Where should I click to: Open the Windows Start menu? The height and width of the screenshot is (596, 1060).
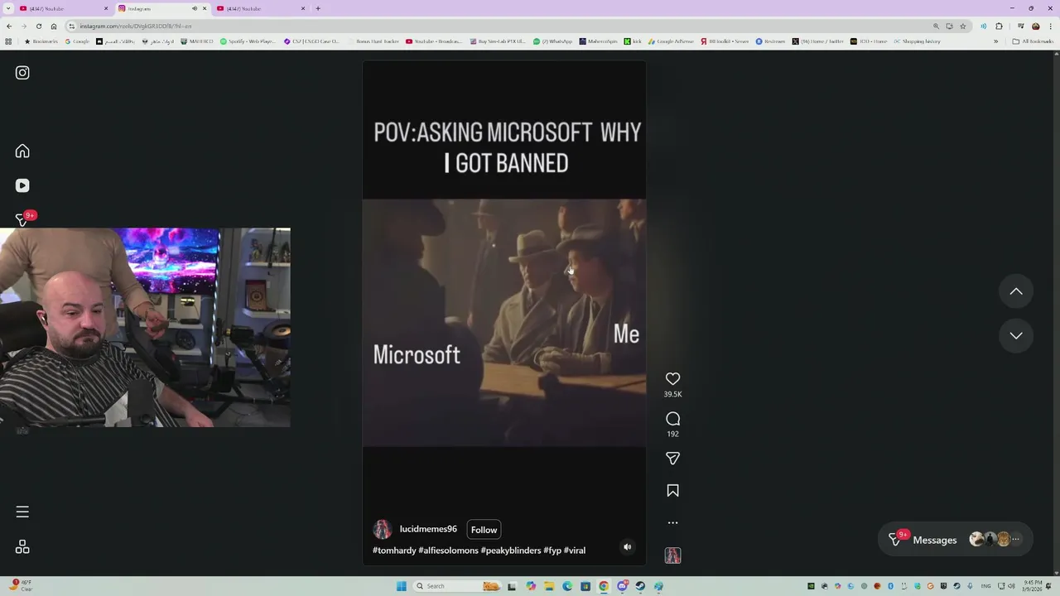pos(402,586)
